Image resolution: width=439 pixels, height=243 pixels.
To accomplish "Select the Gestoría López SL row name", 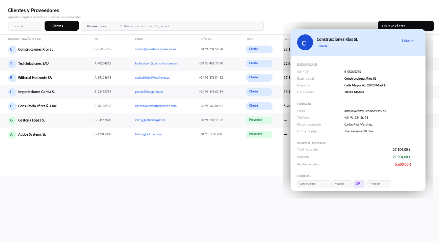I will coord(32,120).
